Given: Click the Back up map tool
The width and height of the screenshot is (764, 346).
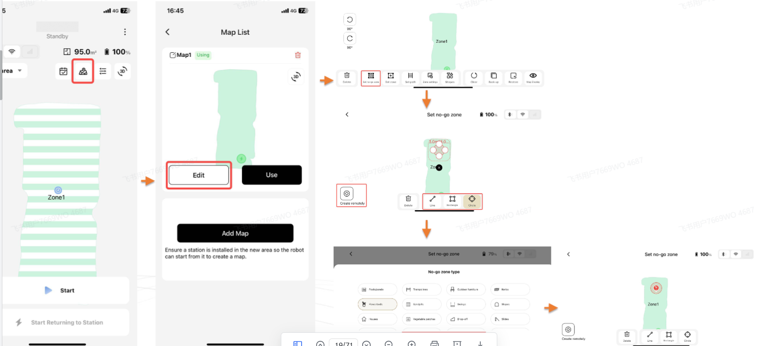Looking at the screenshot, I should click(x=493, y=78).
